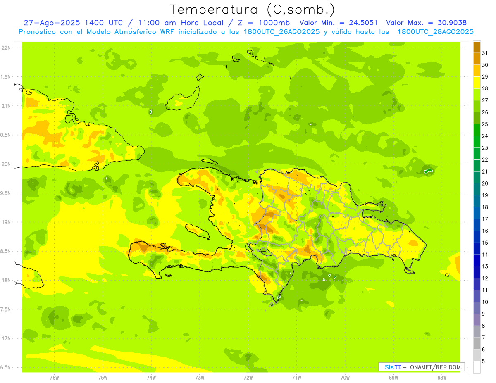The height and width of the screenshot is (383, 496).
Task: Click the legend value '31'
Action: pyautogui.click(x=485, y=53)
